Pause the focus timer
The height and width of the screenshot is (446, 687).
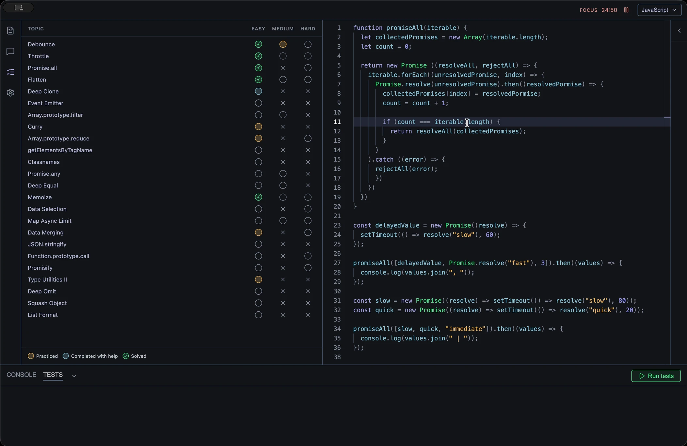click(626, 10)
